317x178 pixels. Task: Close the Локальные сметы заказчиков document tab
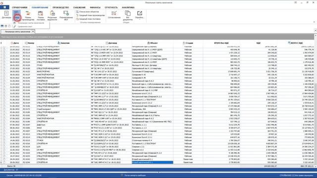(x=33, y=32)
